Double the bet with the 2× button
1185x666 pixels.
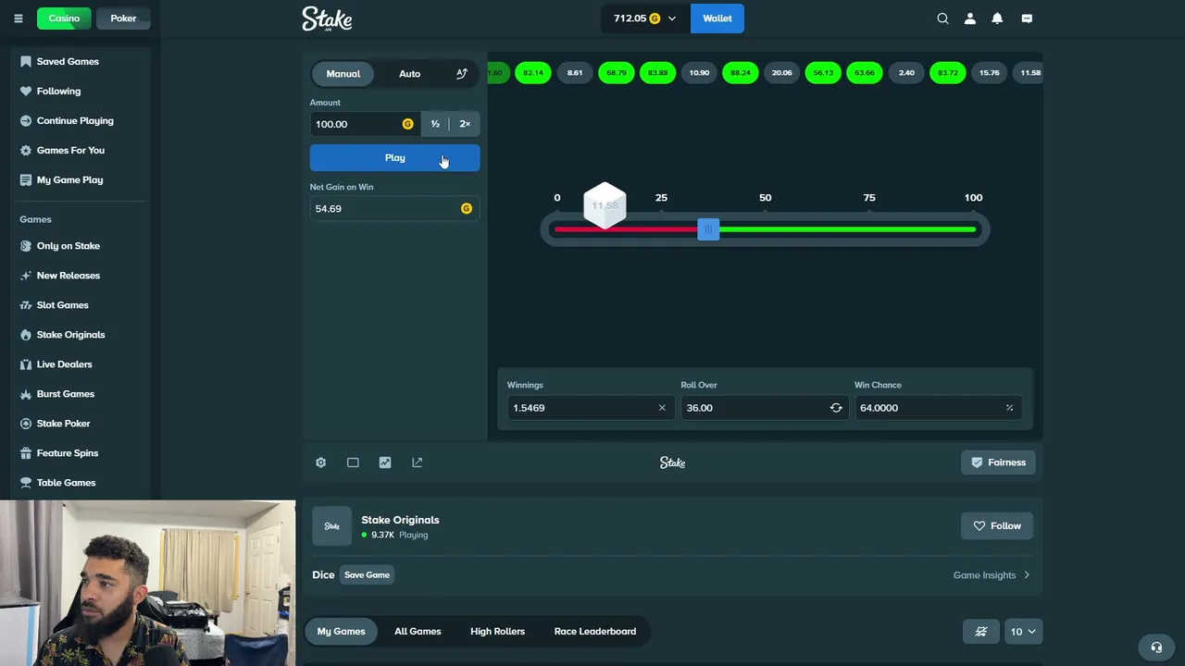coord(465,124)
